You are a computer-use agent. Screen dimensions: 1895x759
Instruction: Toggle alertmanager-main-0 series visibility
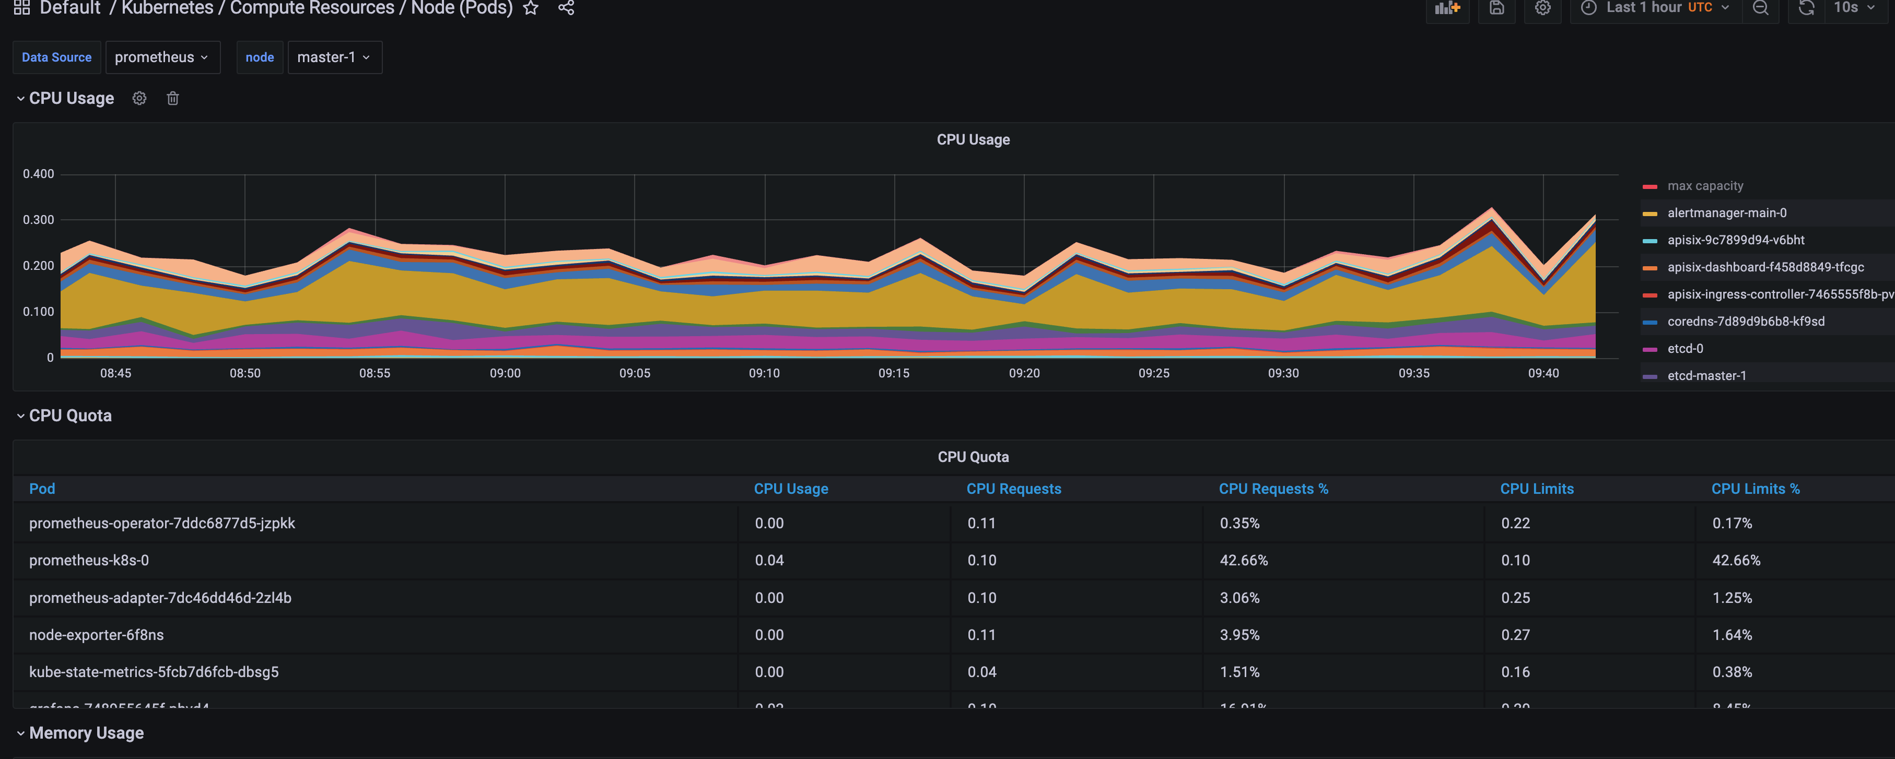coord(1726,214)
